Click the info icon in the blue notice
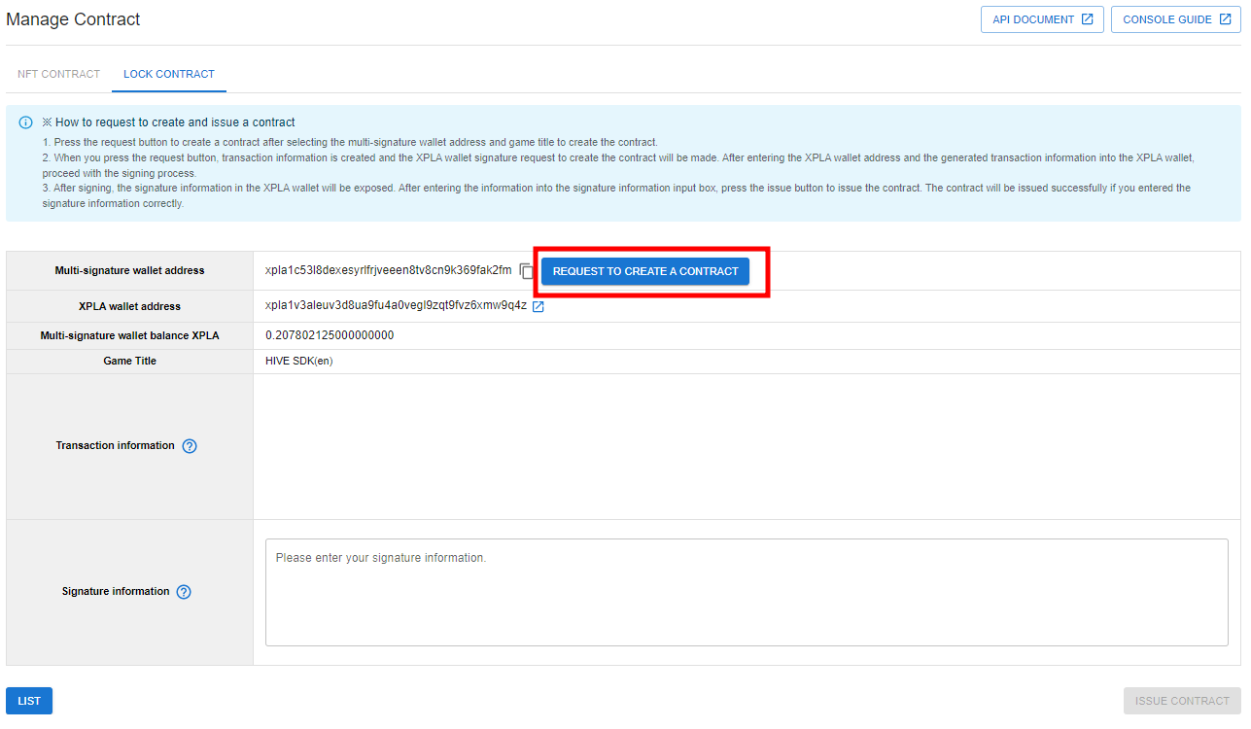This screenshot has width=1251, height=729. pos(26,122)
